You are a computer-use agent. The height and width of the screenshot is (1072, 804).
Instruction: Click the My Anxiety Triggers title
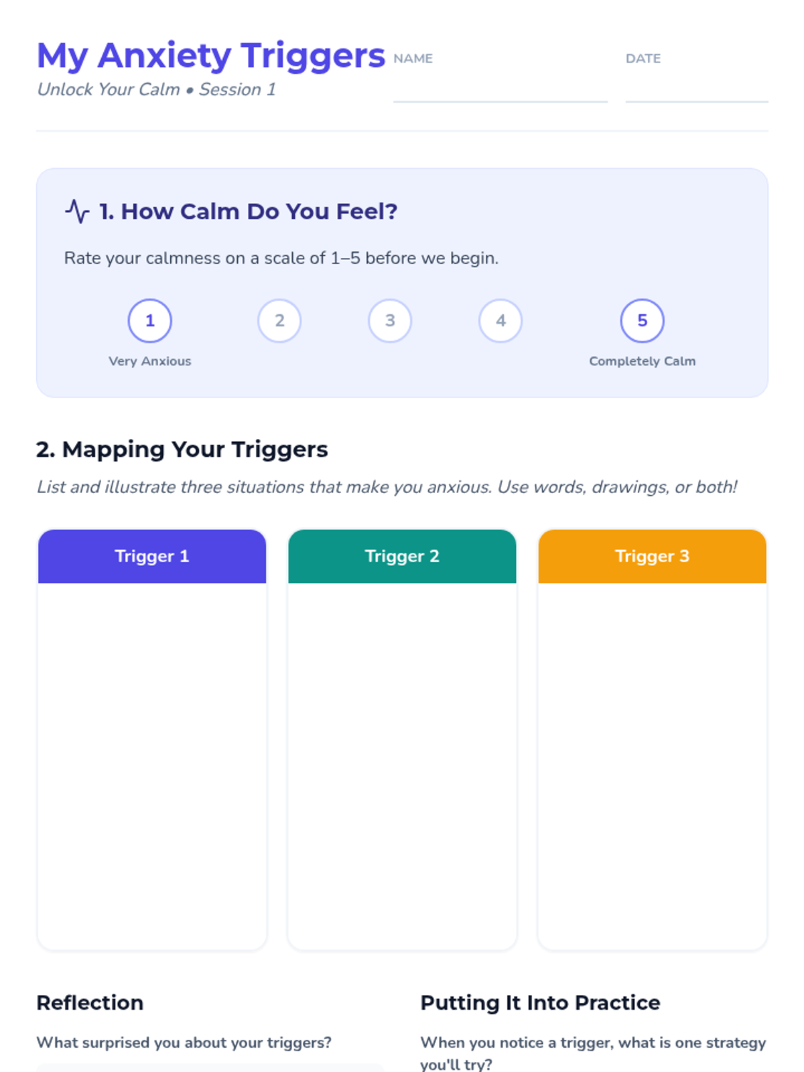point(211,56)
